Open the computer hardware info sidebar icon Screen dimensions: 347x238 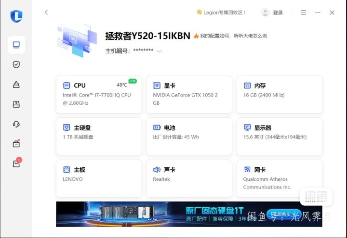pyautogui.click(x=16, y=45)
